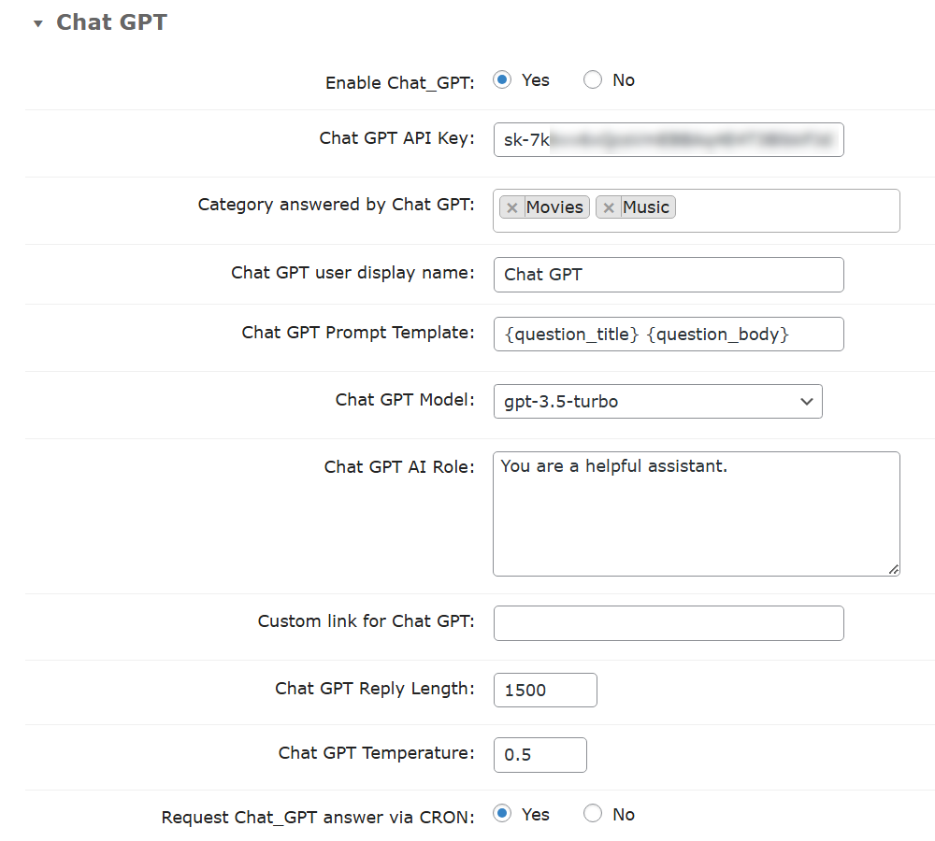The height and width of the screenshot is (841, 935).
Task: Open the Chat GPT Model dropdown
Action: 657,401
